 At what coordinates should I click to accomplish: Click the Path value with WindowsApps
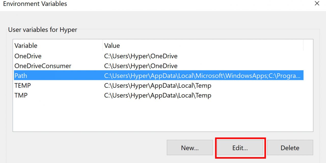(202, 76)
